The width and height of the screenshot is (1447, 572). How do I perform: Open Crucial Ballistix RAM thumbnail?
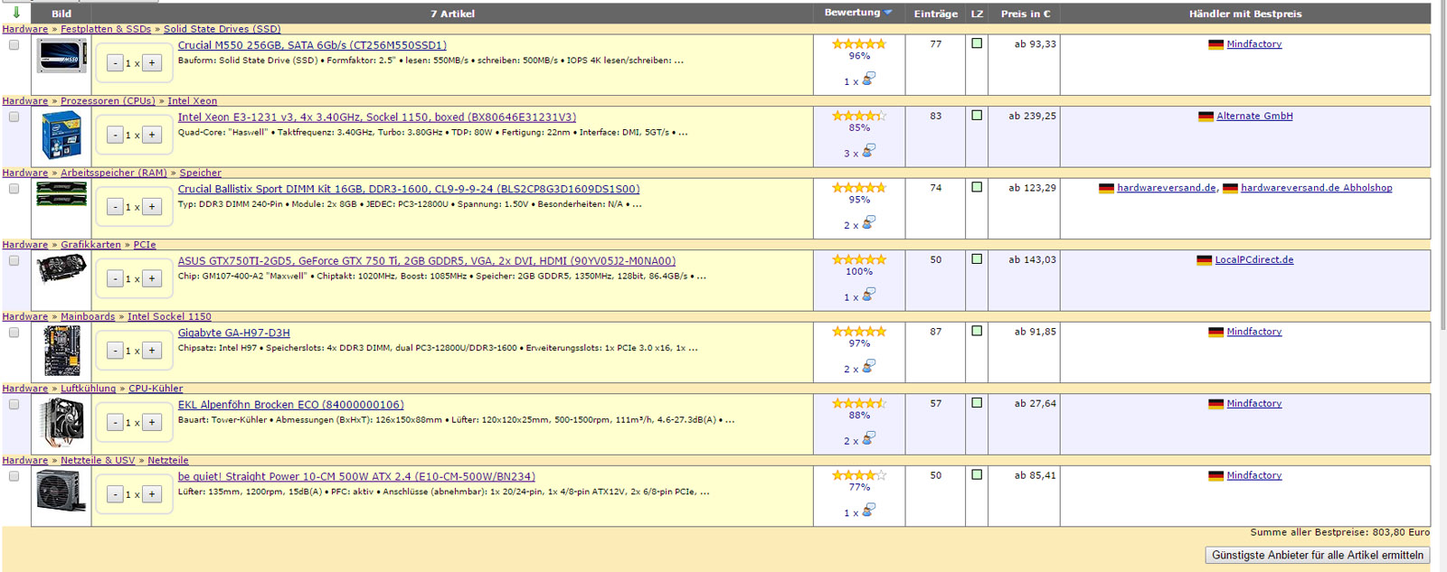pyautogui.click(x=61, y=193)
